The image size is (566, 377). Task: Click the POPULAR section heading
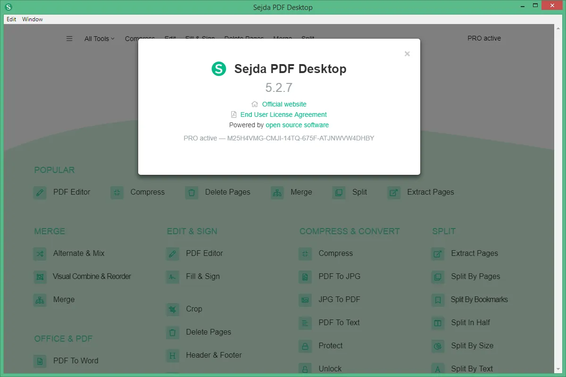[54, 170]
